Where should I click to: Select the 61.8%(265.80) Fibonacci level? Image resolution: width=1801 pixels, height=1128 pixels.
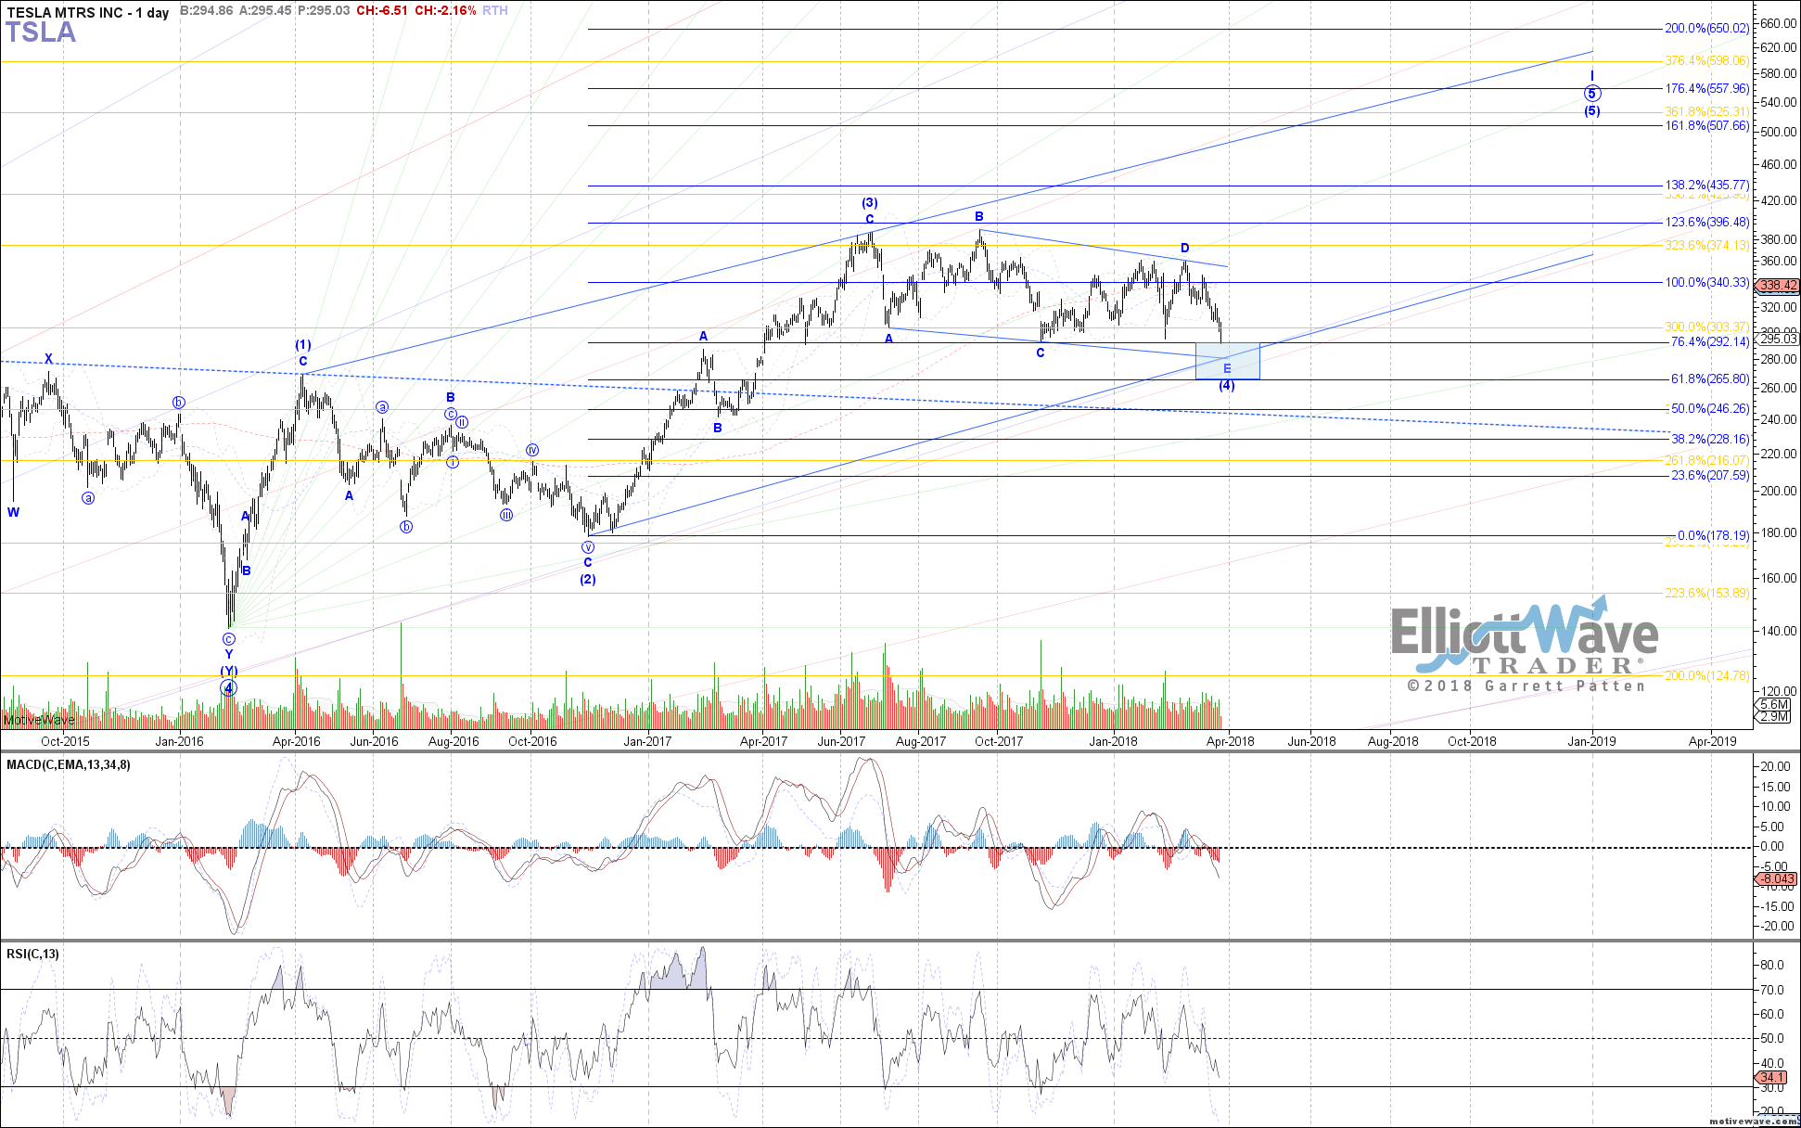pos(1709,379)
